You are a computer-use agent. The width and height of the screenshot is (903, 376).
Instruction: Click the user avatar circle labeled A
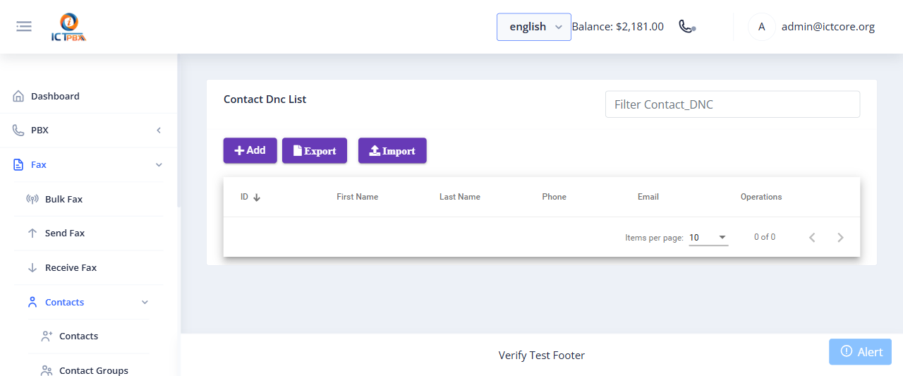point(761,27)
